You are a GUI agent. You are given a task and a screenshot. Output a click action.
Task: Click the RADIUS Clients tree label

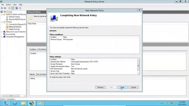click(x=14, y=17)
